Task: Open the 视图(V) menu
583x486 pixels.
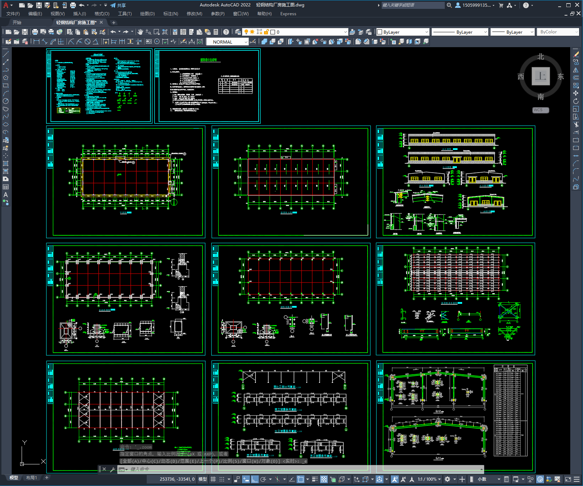Action: 57,14
